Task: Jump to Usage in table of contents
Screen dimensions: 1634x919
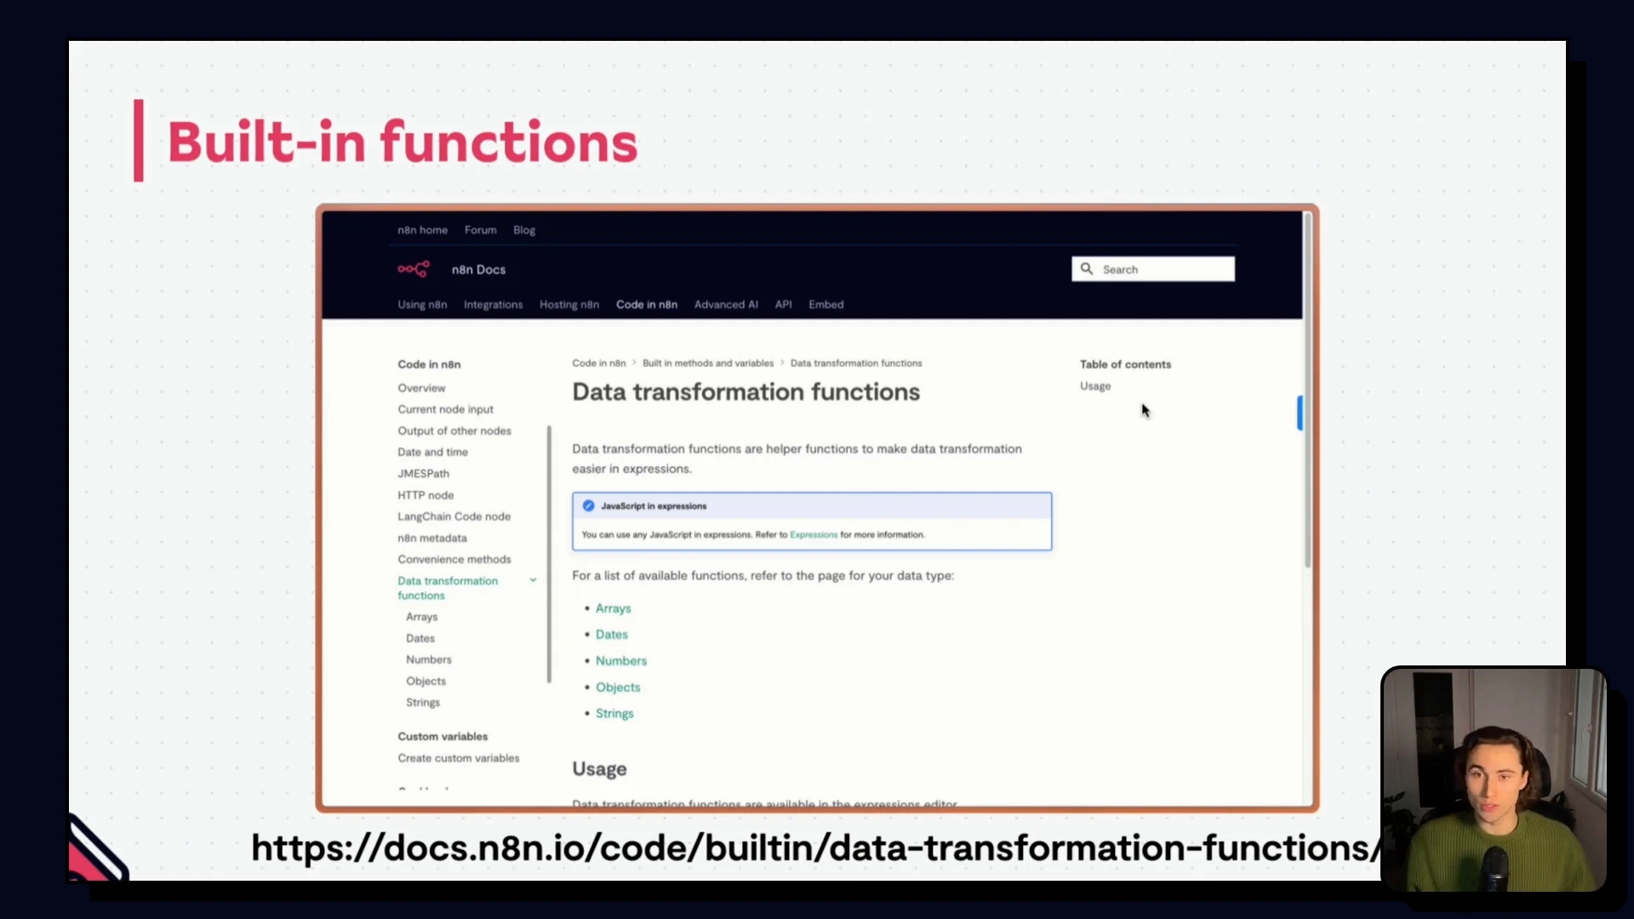Action: pos(1095,386)
